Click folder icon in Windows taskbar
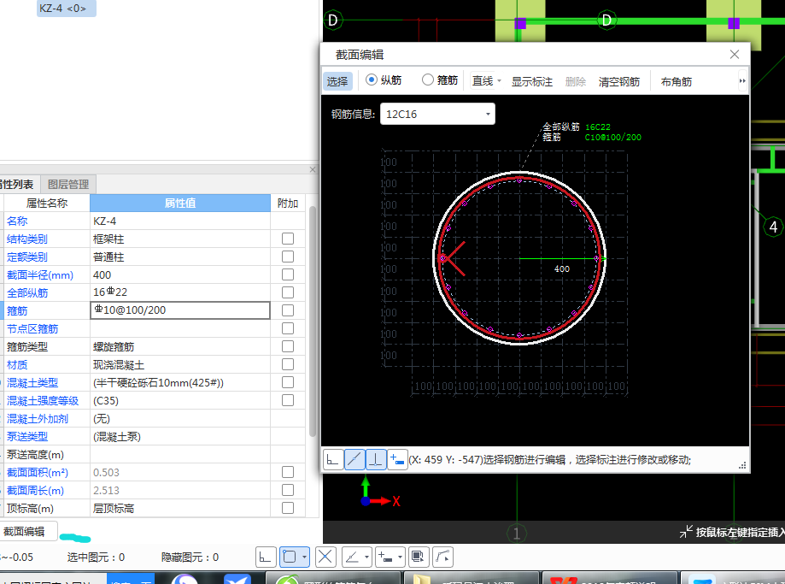 421,579
